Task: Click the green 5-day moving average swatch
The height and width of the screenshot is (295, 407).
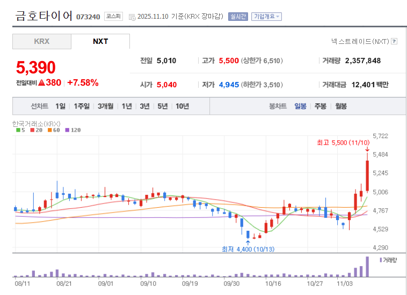Action: click(18, 130)
